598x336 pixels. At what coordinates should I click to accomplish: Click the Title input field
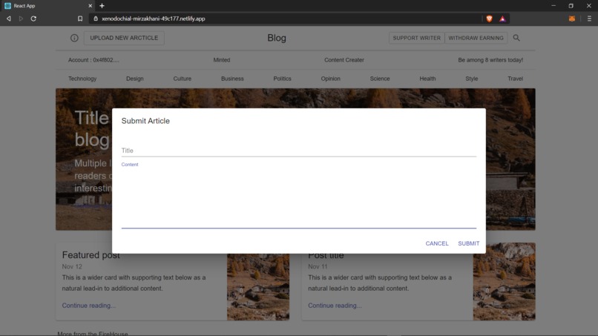[x=298, y=151]
